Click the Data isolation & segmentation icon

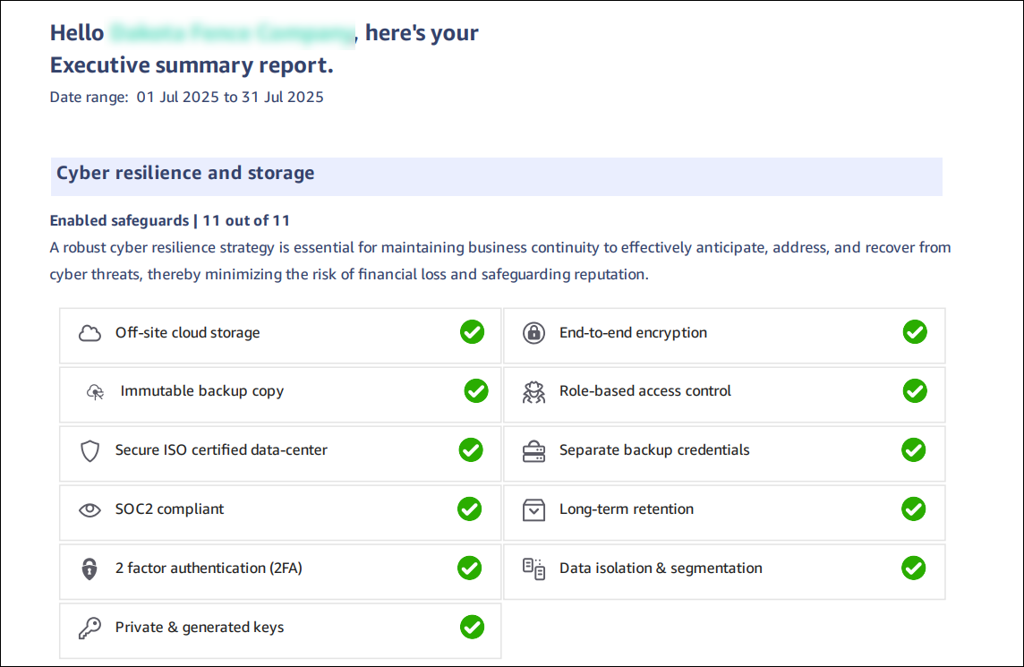tap(533, 569)
